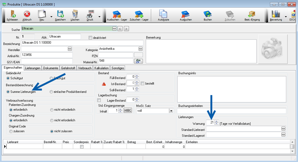Click the Bezeichnung text field
298x162 pixels.
82,43
